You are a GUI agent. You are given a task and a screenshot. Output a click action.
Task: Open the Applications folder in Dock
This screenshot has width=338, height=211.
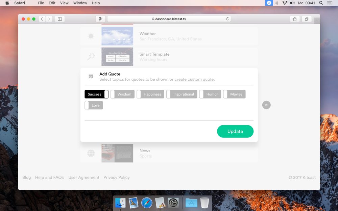tap(191, 203)
